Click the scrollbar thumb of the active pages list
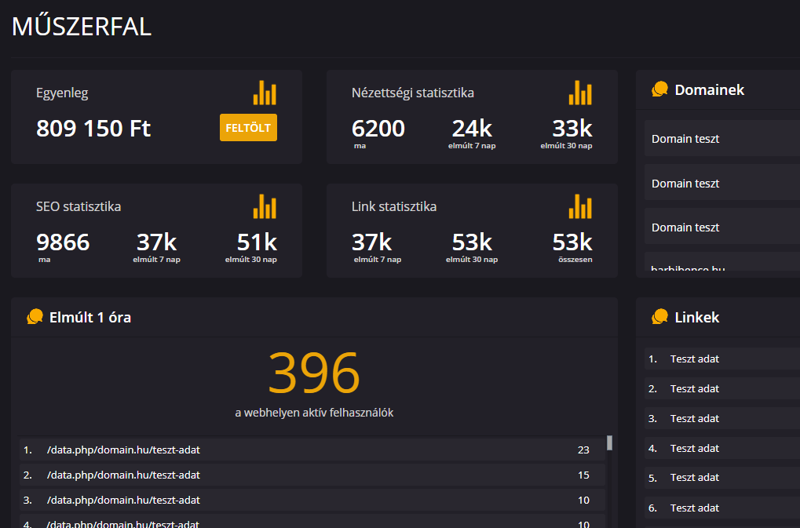This screenshot has width=800, height=528. point(609,443)
